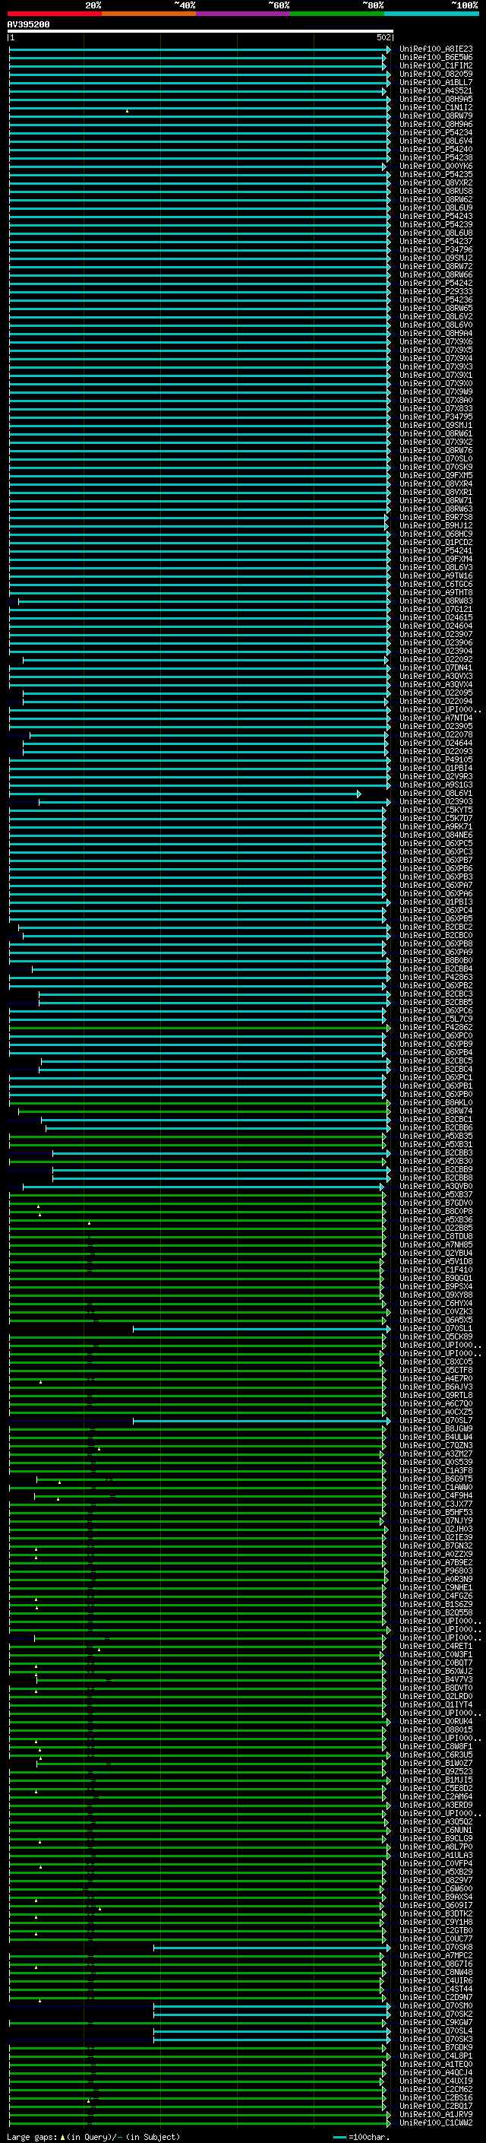This screenshot has height=2143, width=486.
Task: Select the UniRef100_Q8RW74 label
Action: [x=436, y=1111]
